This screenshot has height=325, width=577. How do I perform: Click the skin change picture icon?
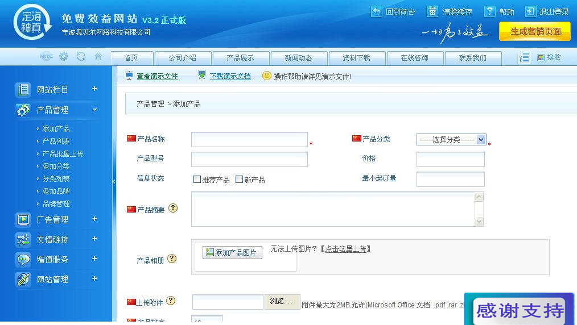tap(541, 57)
